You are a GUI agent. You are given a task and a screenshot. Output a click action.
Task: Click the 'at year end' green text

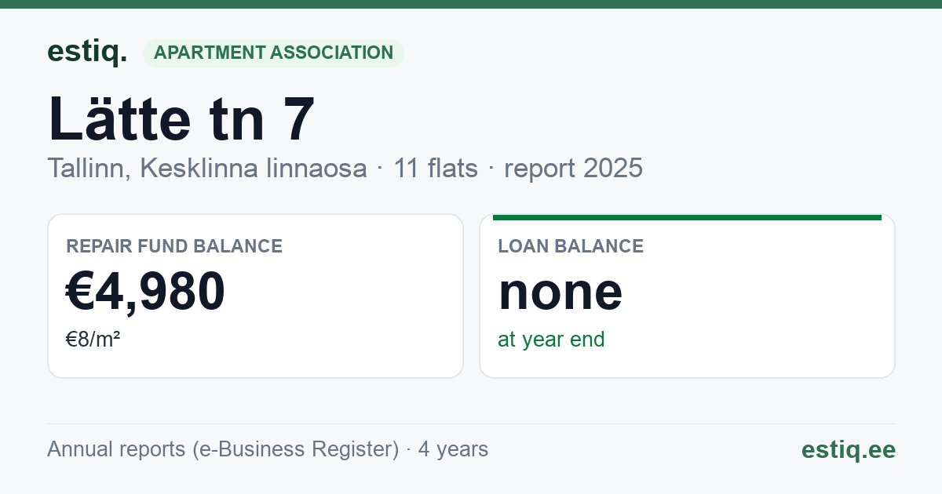pos(551,340)
